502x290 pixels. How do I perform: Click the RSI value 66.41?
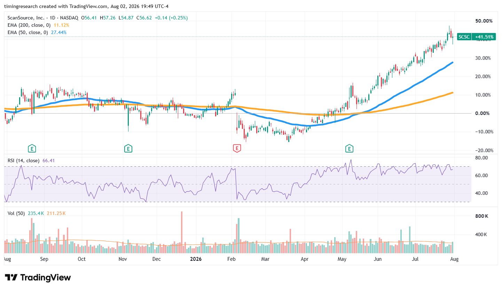49,161
